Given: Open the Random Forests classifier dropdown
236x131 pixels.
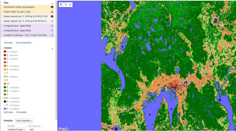Looking at the screenshot, I should (17, 129).
